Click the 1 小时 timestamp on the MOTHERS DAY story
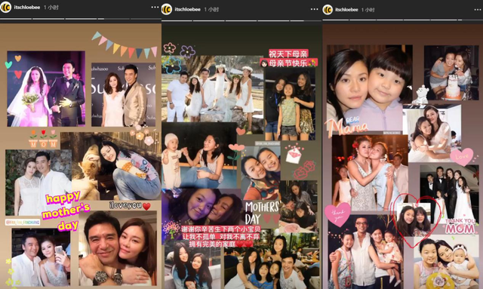The height and width of the screenshot is (289, 483). pos(211,9)
